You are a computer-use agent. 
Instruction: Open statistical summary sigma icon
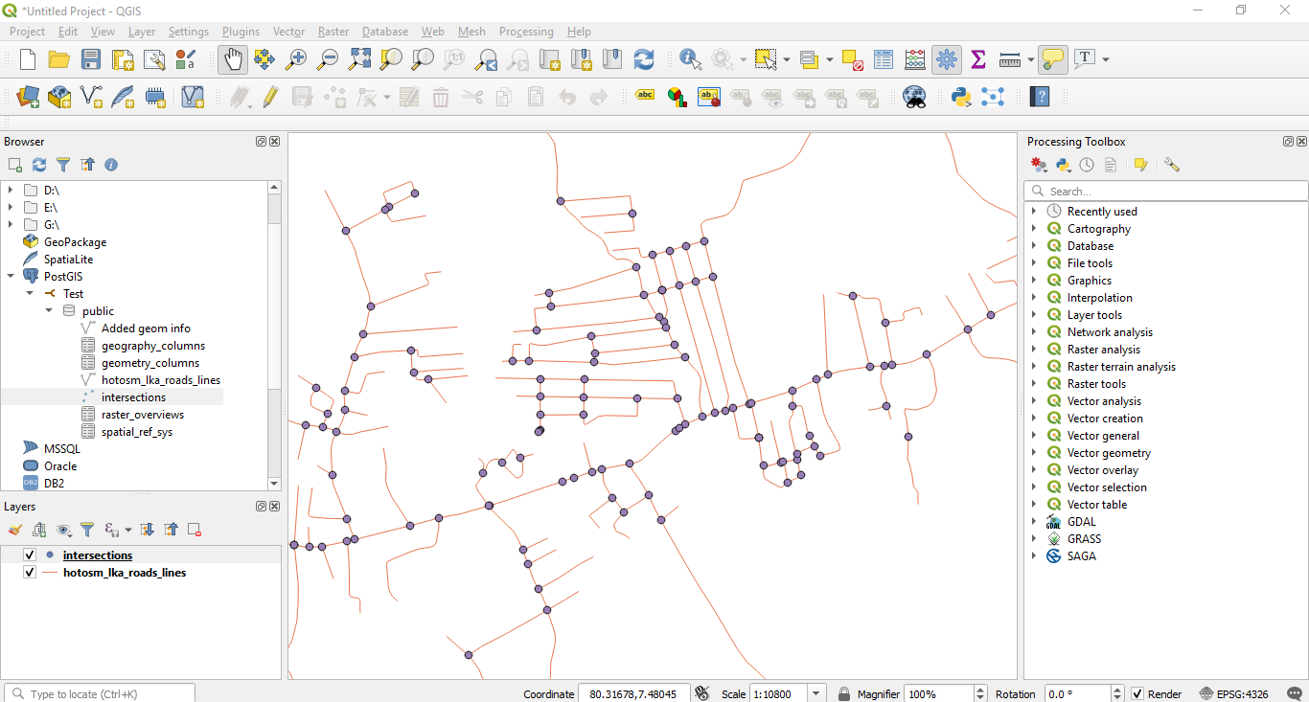(978, 59)
